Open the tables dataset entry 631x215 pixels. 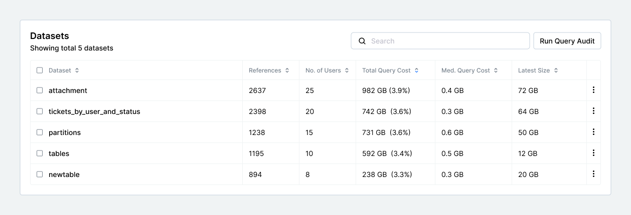coord(59,153)
